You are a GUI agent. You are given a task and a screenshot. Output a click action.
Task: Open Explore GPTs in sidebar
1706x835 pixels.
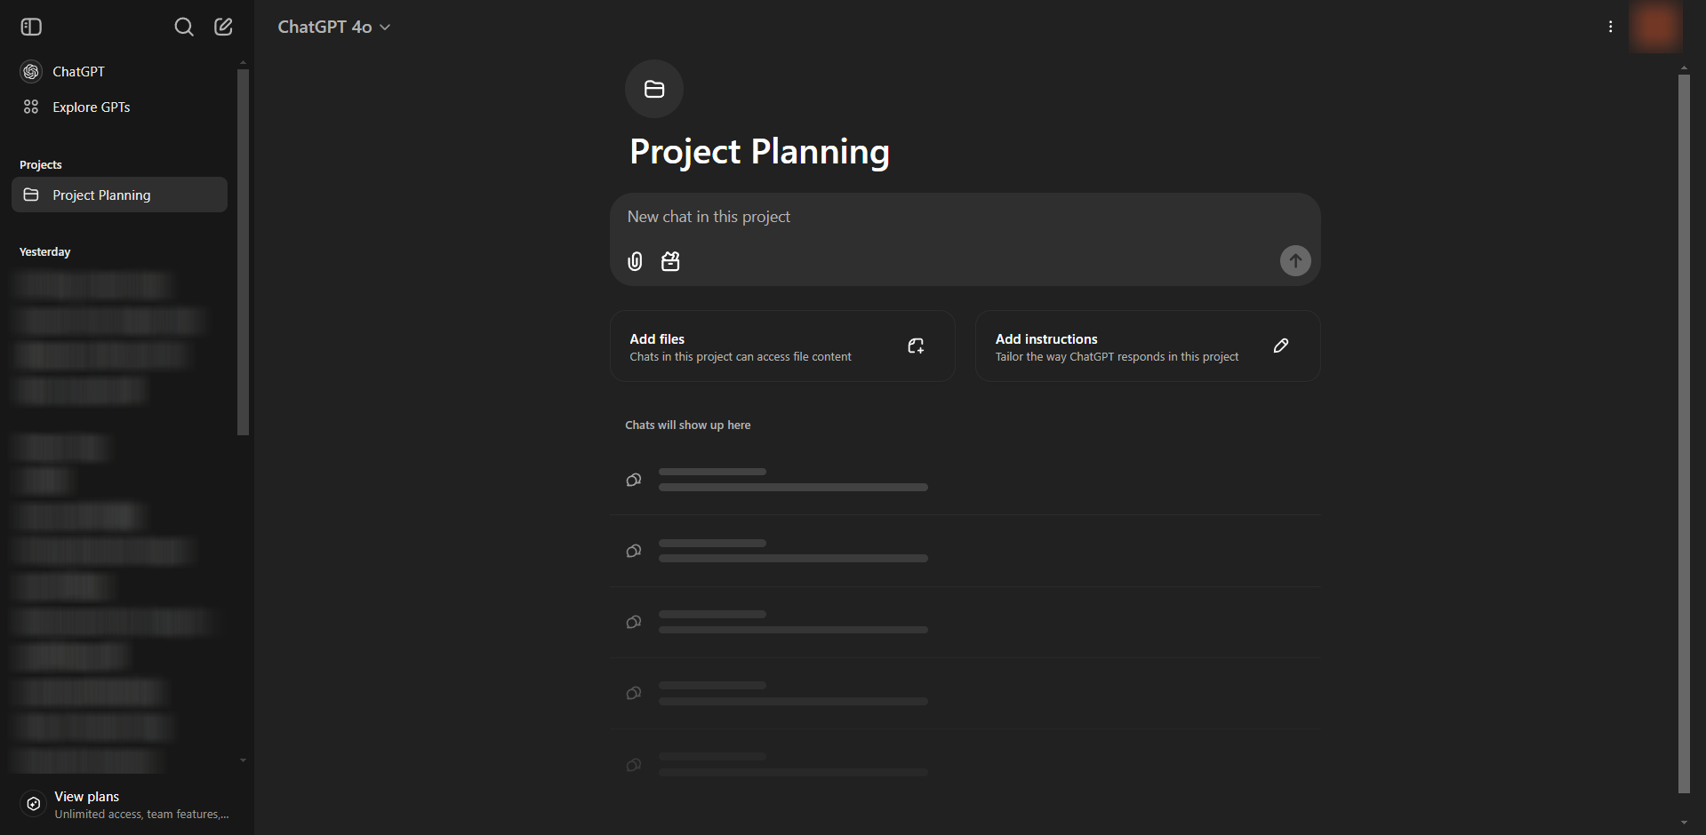point(119,107)
